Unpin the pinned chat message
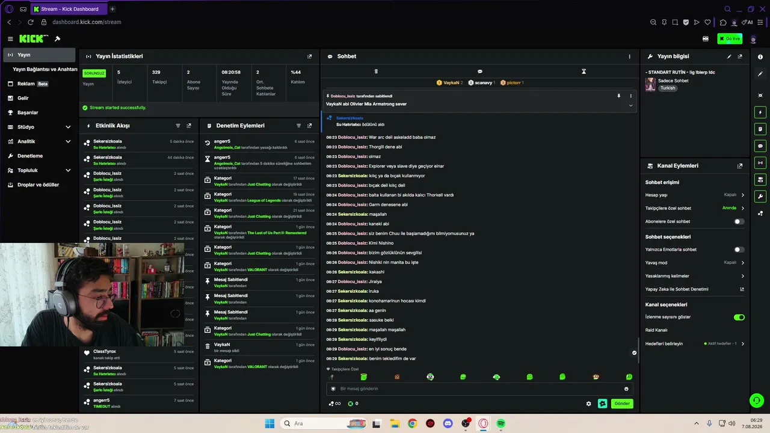Screen dimensions: 770x433 (x=618, y=96)
